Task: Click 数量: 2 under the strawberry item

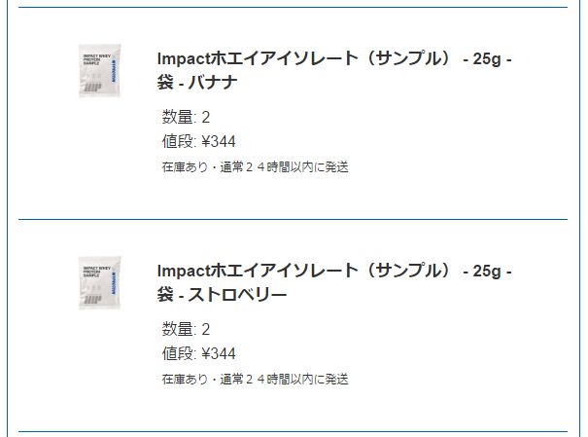Action: click(x=186, y=329)
